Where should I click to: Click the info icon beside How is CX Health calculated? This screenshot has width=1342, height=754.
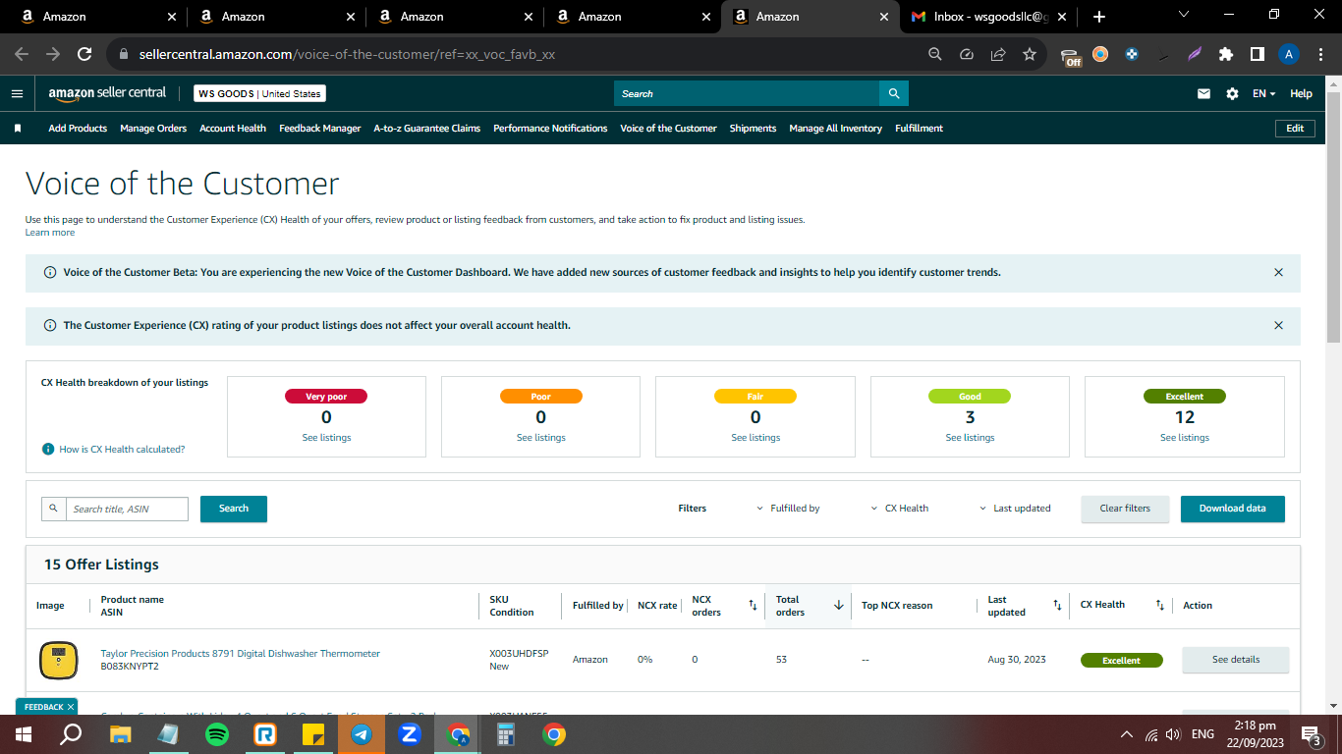pos(48,449)
